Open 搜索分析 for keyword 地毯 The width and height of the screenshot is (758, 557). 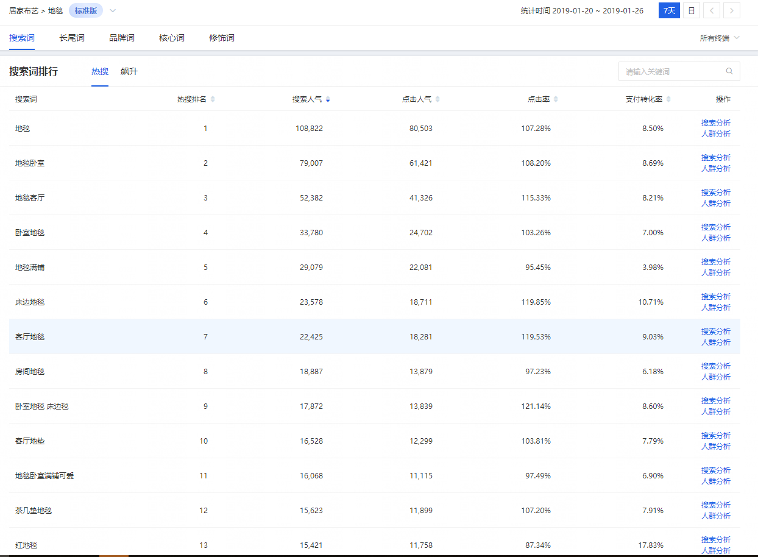tap(716, 122)
